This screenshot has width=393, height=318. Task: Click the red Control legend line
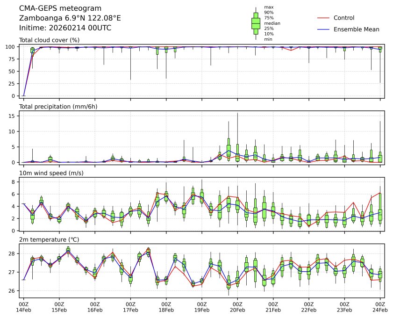(x=323, y=18)
